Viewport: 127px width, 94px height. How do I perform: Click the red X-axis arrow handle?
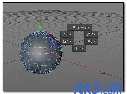(x=58, y=55)
